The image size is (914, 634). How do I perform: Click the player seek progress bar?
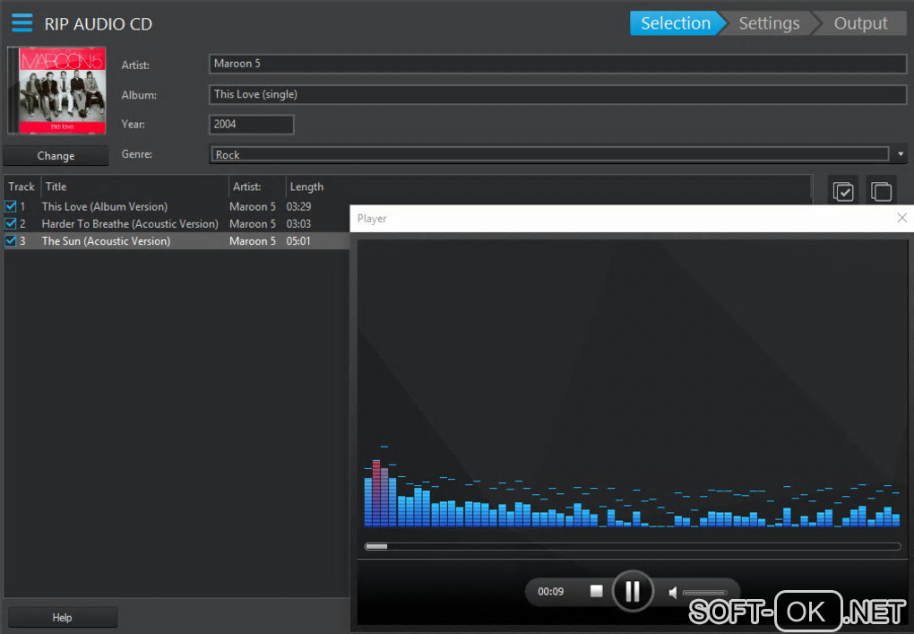(x=633, y=546)
